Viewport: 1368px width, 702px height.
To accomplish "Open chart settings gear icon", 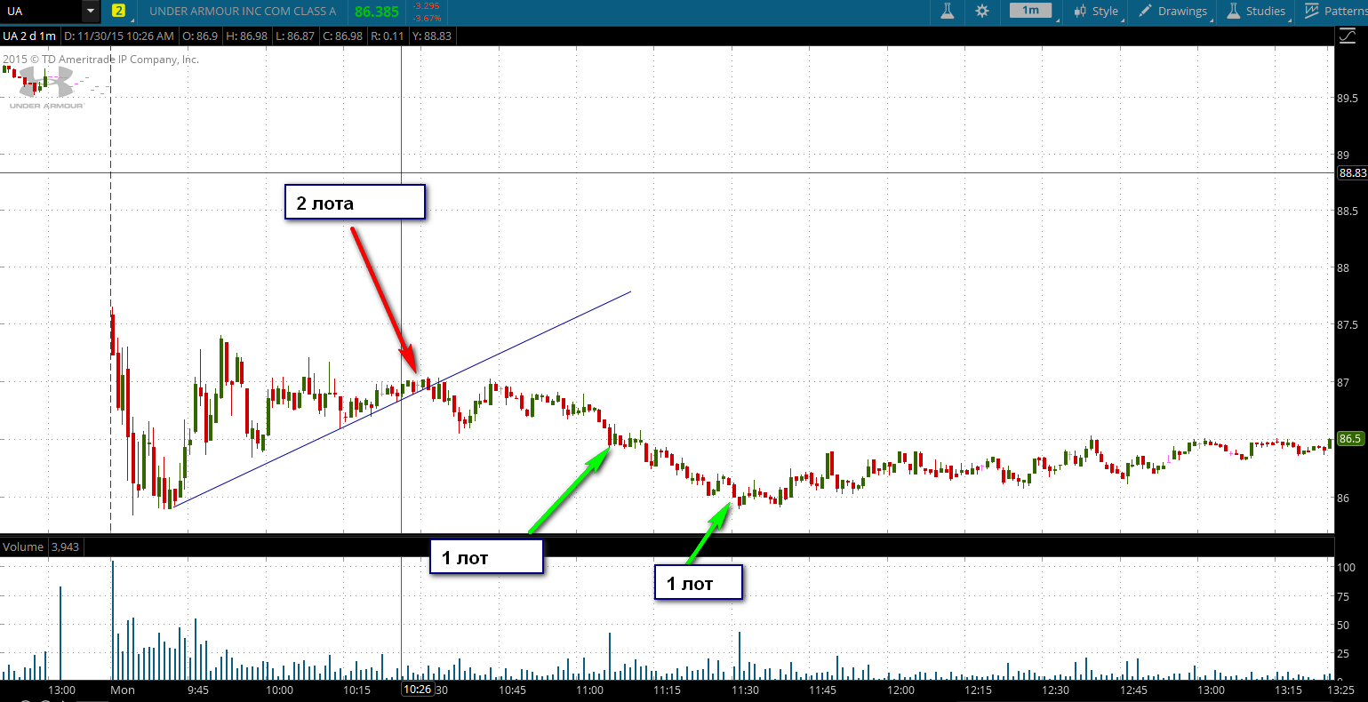I will (982, 12).
